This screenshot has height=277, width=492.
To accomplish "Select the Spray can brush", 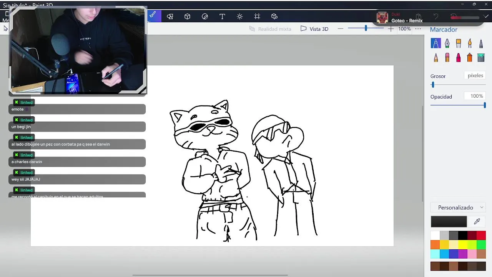I will point(470,58).
